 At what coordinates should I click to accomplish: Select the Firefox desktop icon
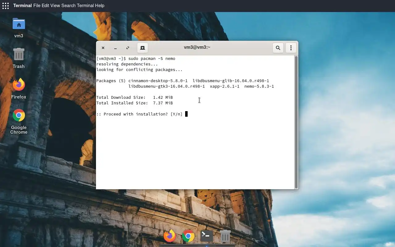coord(19,89)
